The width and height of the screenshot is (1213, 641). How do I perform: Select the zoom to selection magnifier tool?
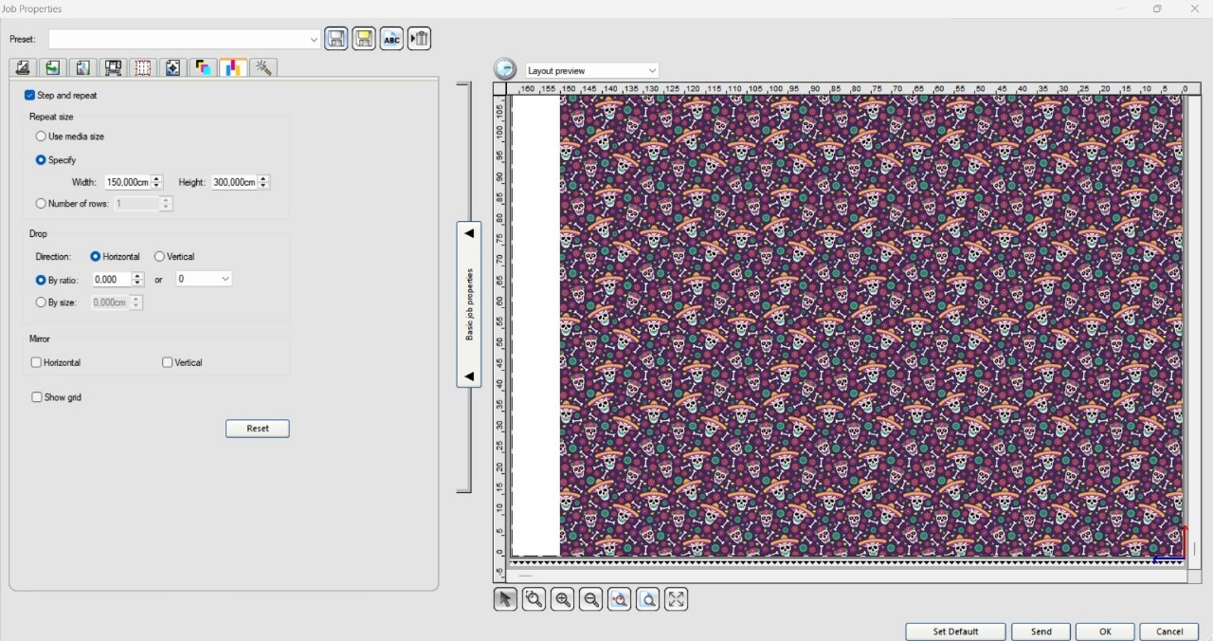point(534,599)
